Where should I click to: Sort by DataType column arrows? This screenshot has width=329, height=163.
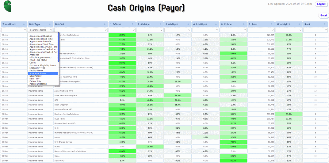[50, 25]
